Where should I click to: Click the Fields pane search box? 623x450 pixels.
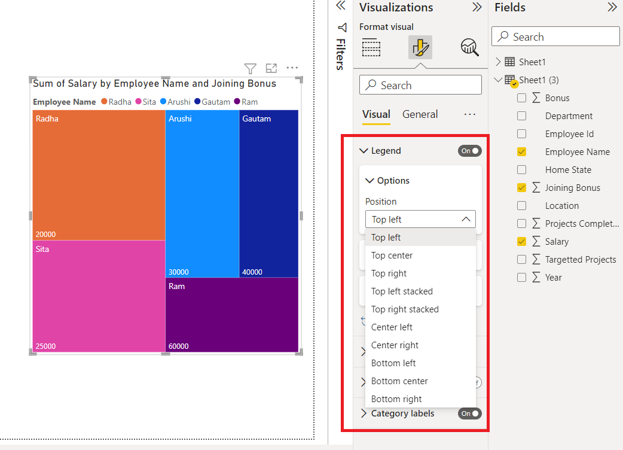[x=555, y=36]
